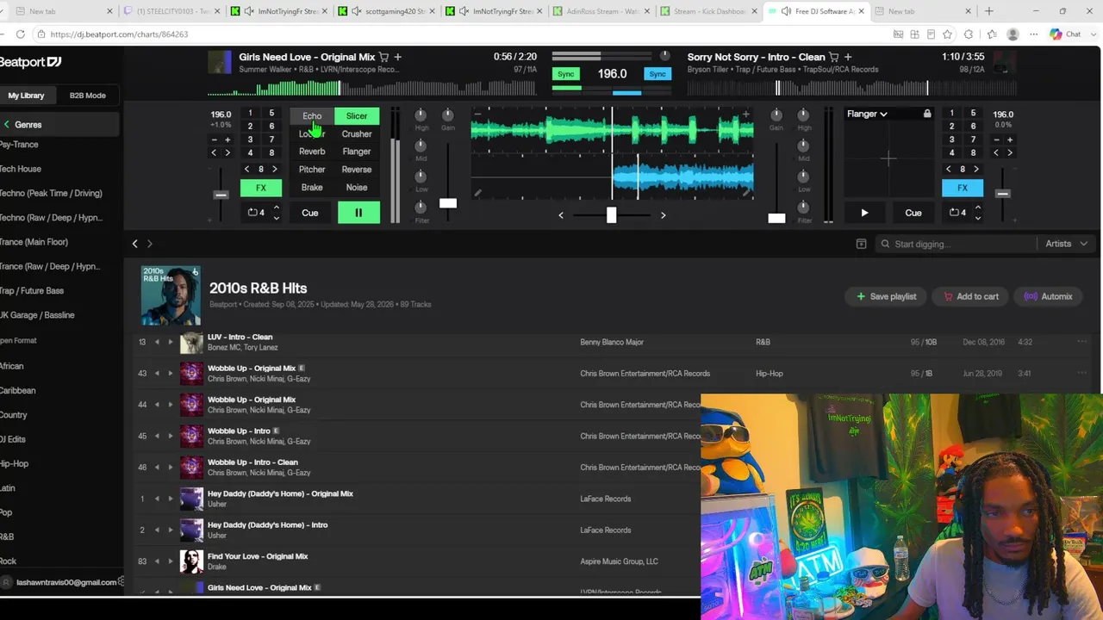This screenshot has height=620, width=1103.
Task: Trigger hot cue 5 on right deck
Action: pos(973,114)
